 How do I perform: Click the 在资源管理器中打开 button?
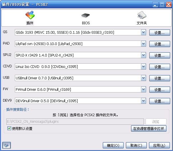149,128
